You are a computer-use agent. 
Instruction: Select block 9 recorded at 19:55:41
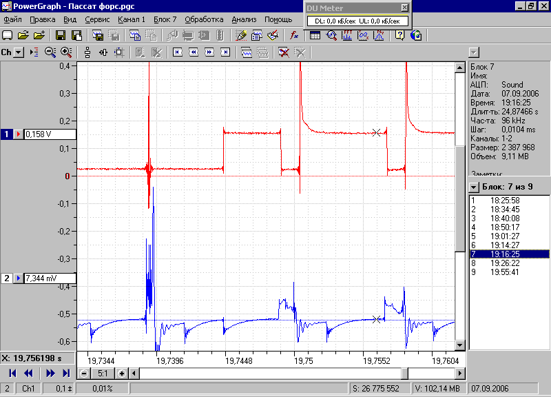point(509,272)
